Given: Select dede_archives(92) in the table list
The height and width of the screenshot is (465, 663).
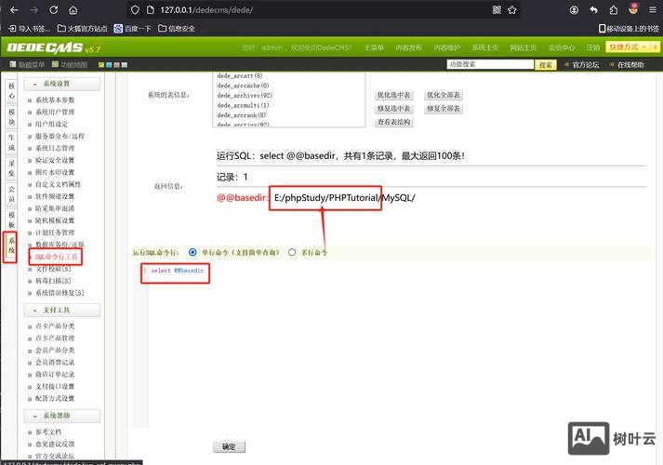Looking at the screenshot, I should pos(245,96).
